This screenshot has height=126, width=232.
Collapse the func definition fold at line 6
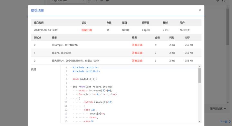pos(71,87)
